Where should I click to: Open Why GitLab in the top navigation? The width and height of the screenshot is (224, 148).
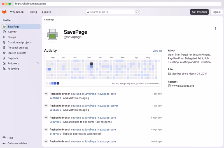[x=17, y=12]
